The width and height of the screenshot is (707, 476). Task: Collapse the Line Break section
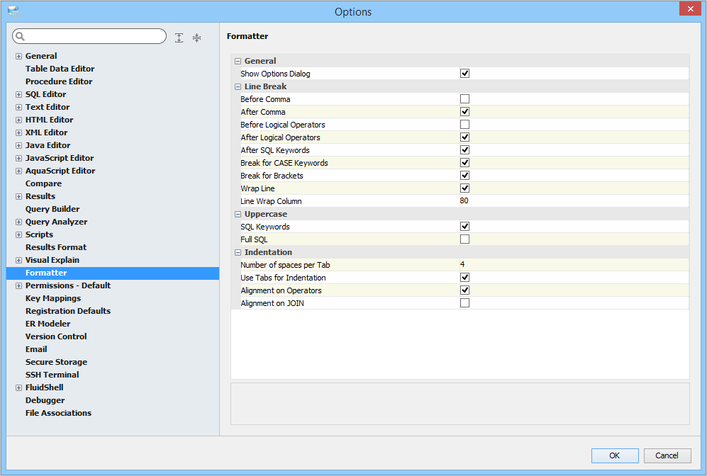pos(238,86)
